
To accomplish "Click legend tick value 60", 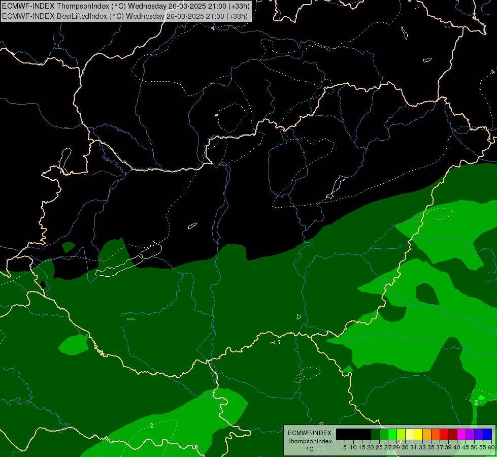I will [491, 447].
